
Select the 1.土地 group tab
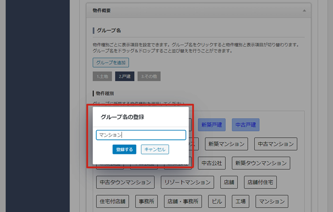pos(102,76)
